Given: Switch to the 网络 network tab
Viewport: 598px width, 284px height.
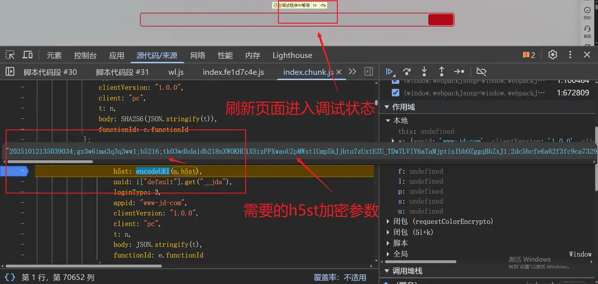Looking at the screenshot, I should click(198, 55).
